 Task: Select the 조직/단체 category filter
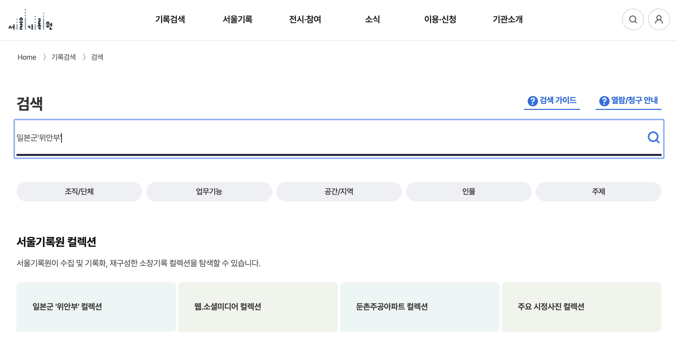coord(79,191)
